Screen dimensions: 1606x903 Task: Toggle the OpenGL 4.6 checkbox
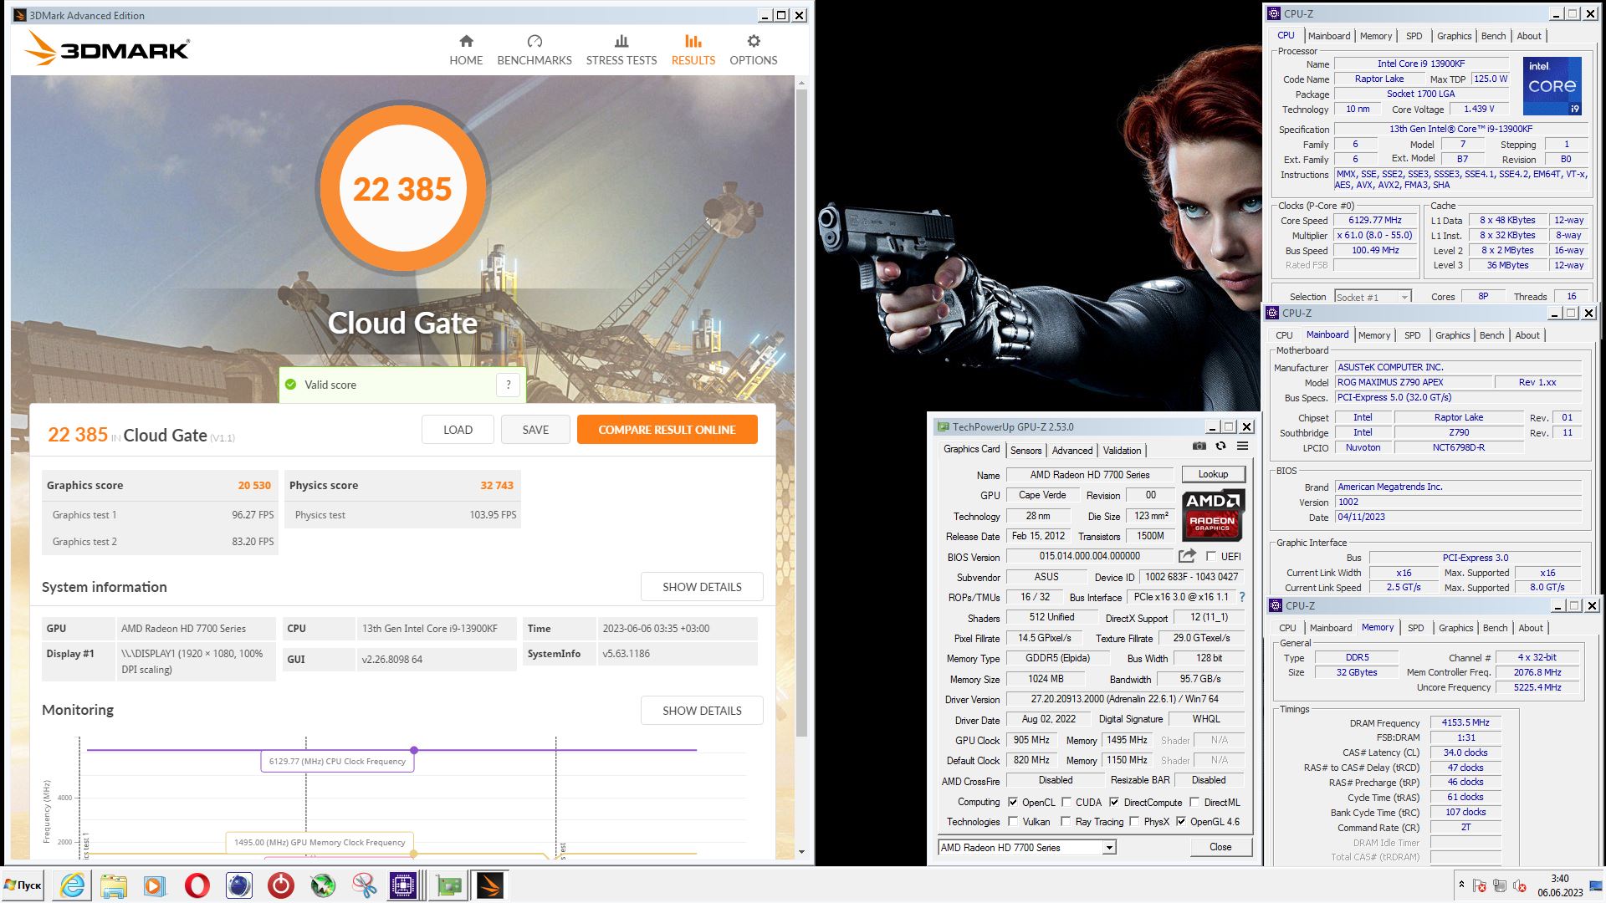tap(1181, 821)
